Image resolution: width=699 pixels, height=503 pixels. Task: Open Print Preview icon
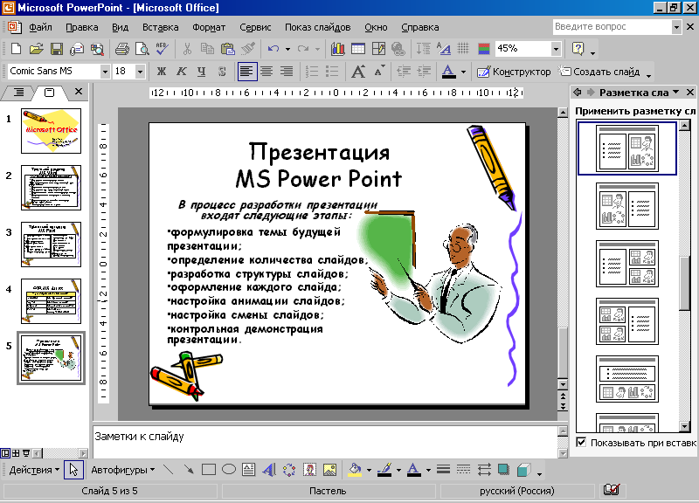point(142,49)
